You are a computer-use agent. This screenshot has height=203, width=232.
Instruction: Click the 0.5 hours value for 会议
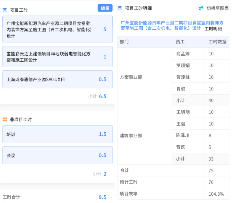pos(103,155)
